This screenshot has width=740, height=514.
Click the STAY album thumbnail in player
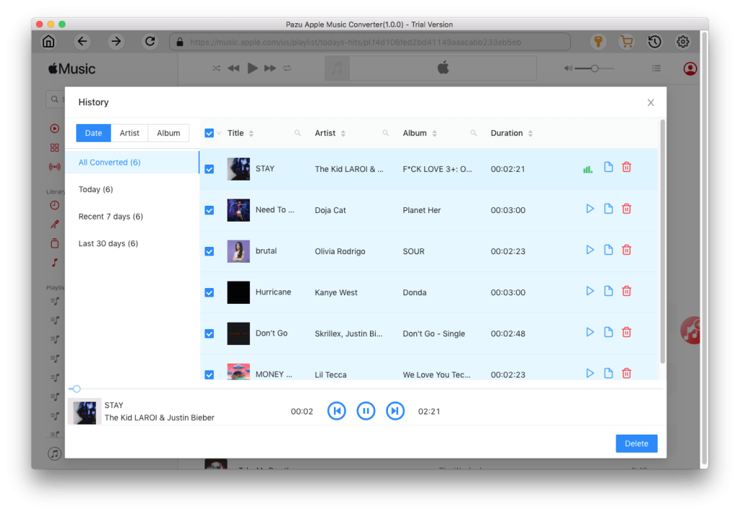85,411
